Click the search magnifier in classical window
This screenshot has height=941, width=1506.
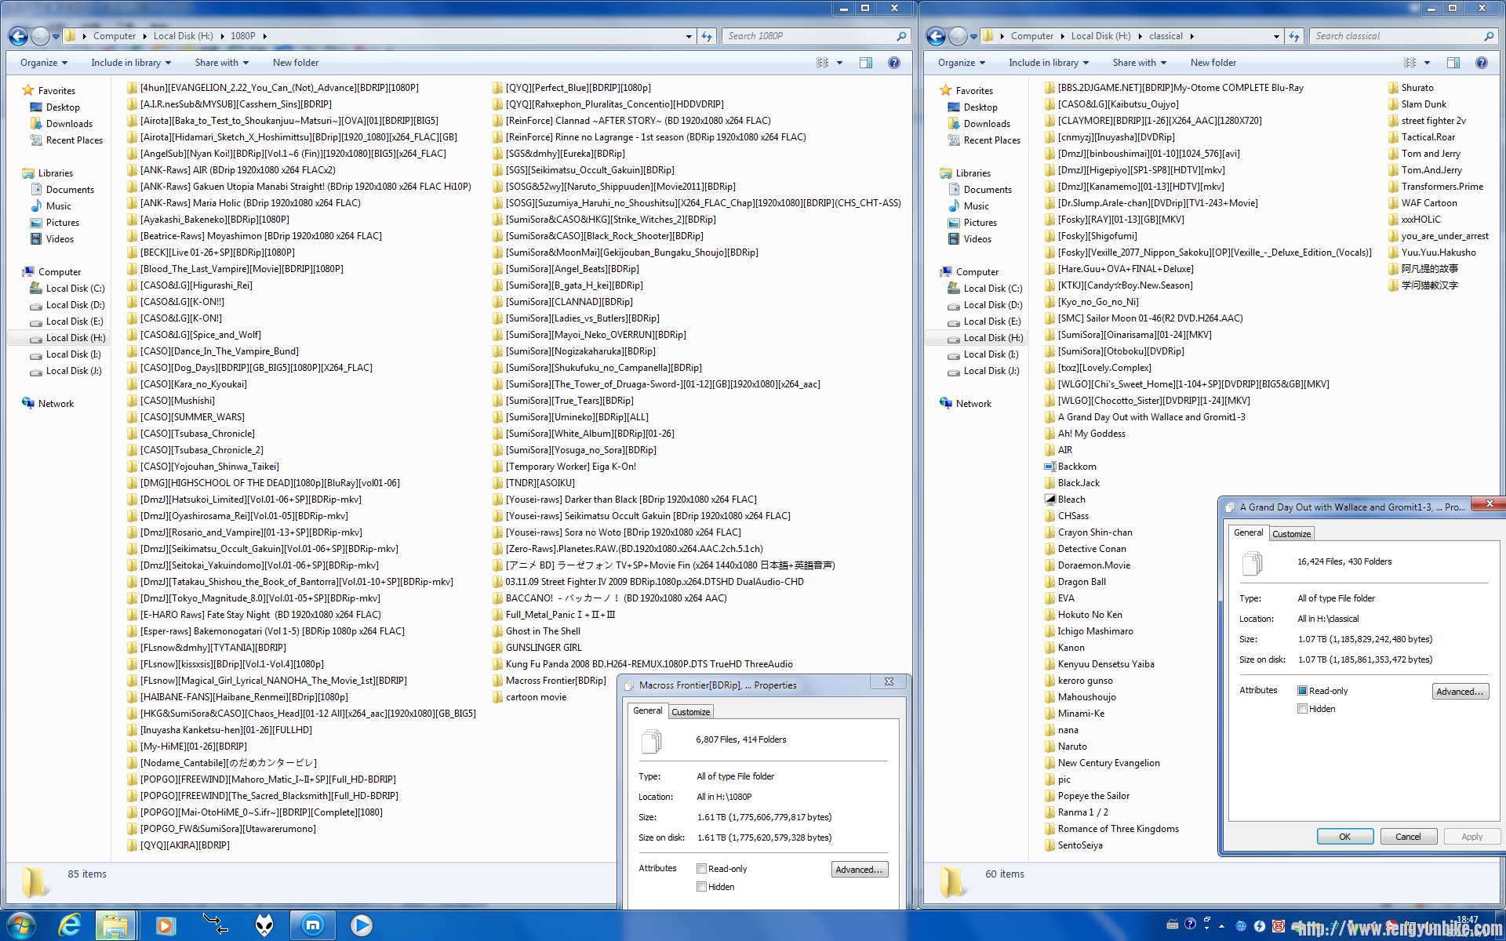click(1489, 36)
